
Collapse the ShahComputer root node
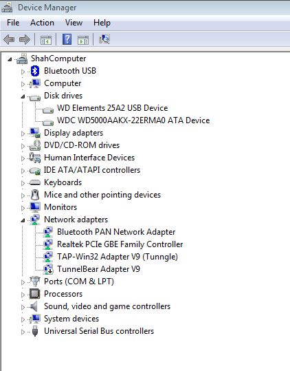tap(10, 59)
